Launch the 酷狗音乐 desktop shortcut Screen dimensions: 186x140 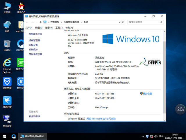(20, 83)
